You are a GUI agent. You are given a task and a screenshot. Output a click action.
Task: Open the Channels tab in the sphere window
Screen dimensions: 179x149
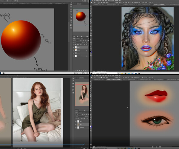point(78,38)
